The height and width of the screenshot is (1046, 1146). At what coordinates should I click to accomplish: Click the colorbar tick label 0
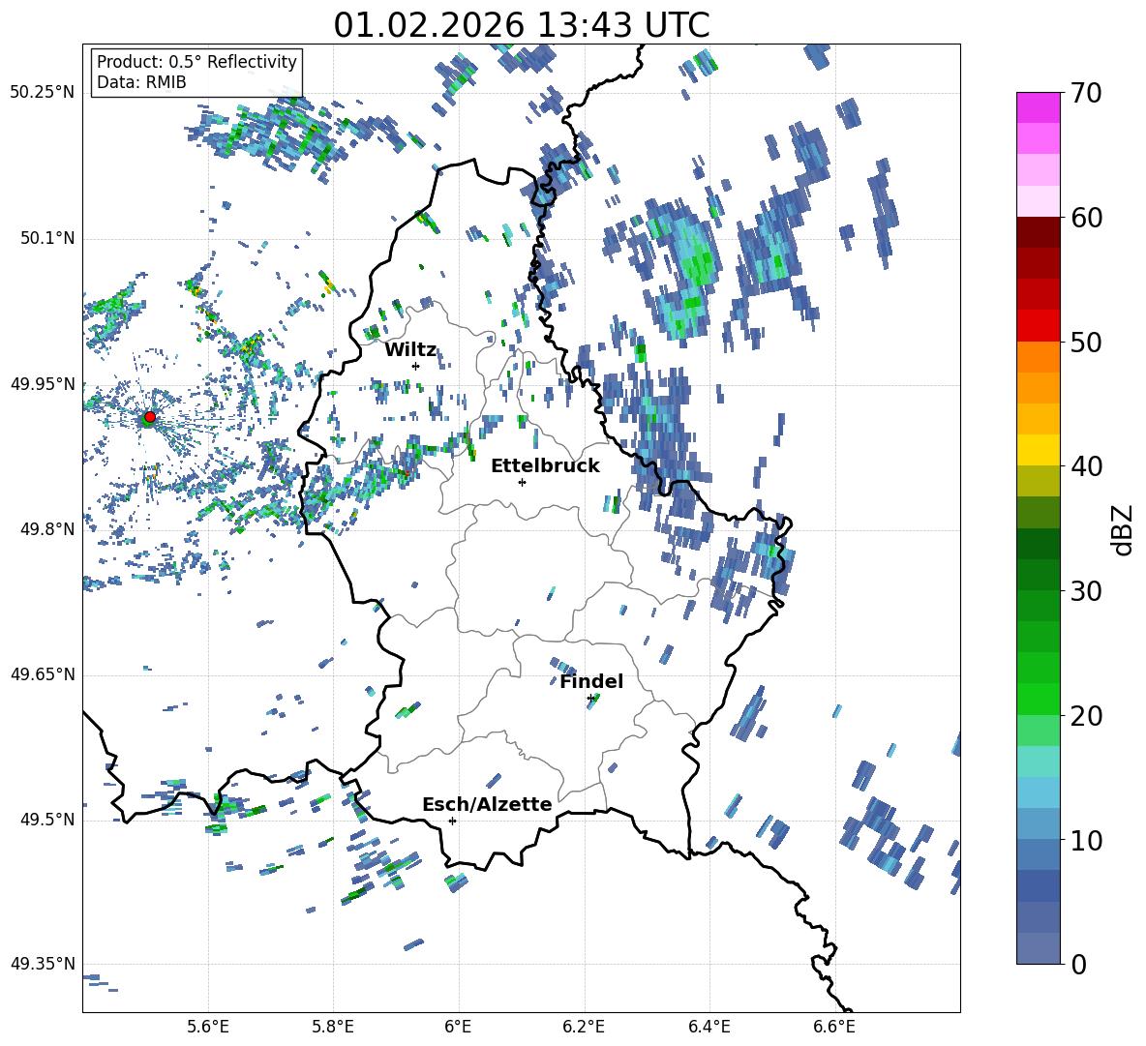click(1078, 964)
